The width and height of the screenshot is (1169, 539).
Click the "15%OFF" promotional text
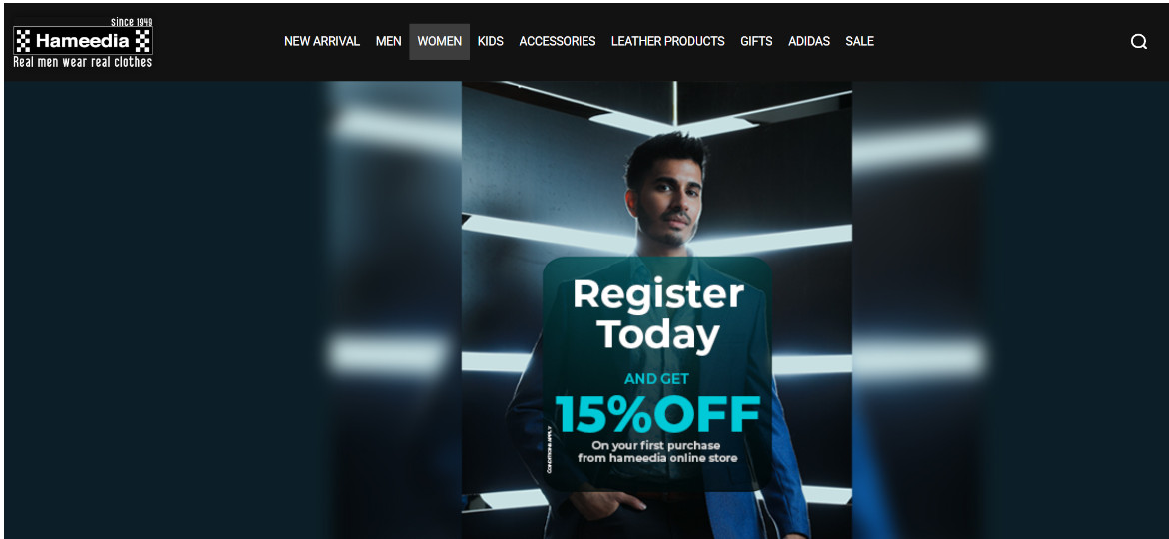point(657,414)
